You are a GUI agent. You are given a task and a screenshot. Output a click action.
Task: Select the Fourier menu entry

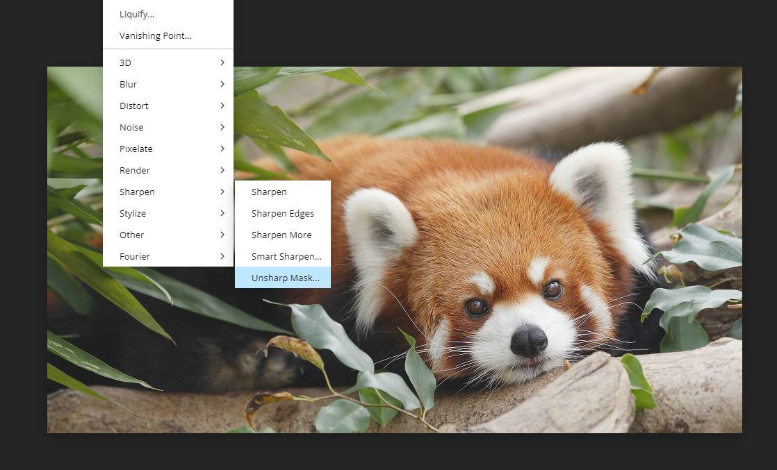click(135, 256)
